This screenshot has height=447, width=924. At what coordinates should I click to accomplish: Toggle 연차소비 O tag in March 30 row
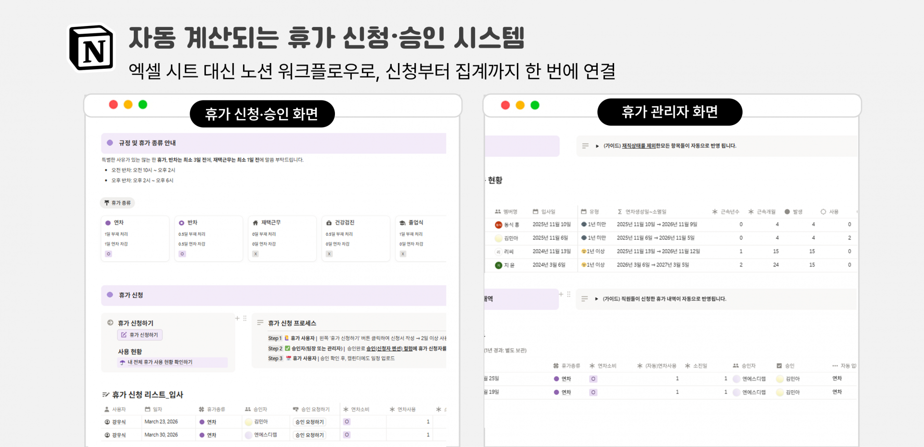point(347,435)
